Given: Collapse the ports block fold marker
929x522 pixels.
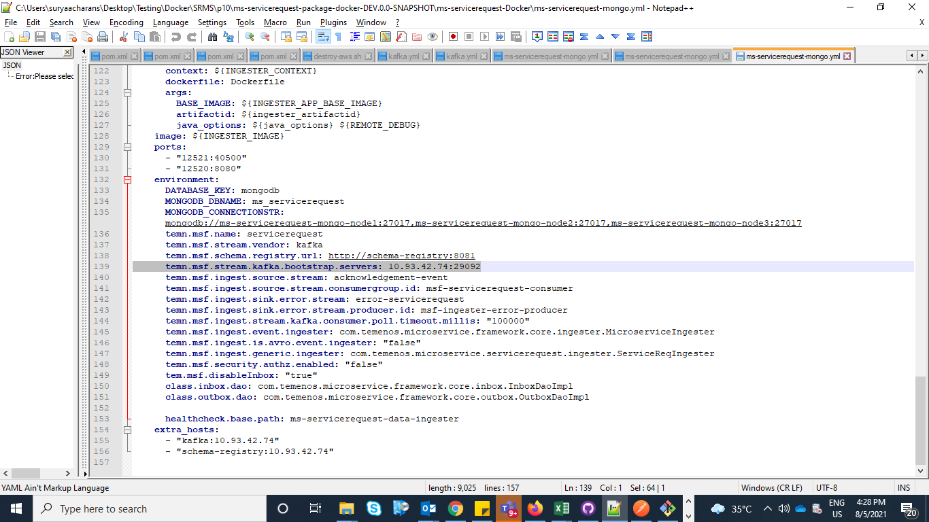Looking at the screenshot, I should (x=127, y=147).
